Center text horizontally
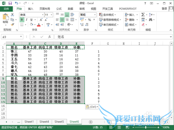The height and width of the screenshot is (130, 174). click(62, 20)
